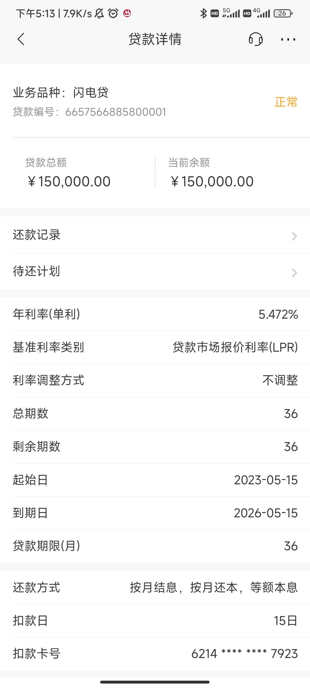Open the 待还计划 row
Viewport: 310px width, 689px height.
pos(155,271)
